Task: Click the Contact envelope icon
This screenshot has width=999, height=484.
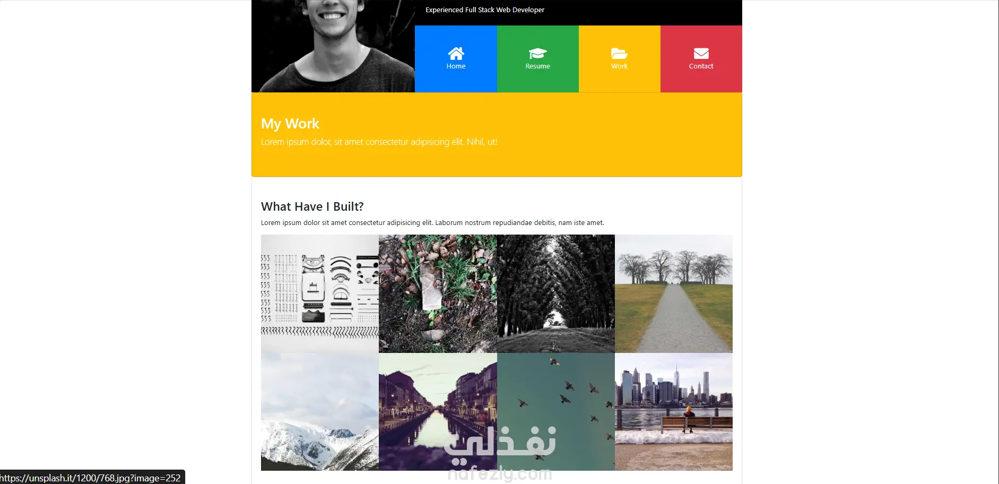Action: pyautogui.click(x=701, y=54)
